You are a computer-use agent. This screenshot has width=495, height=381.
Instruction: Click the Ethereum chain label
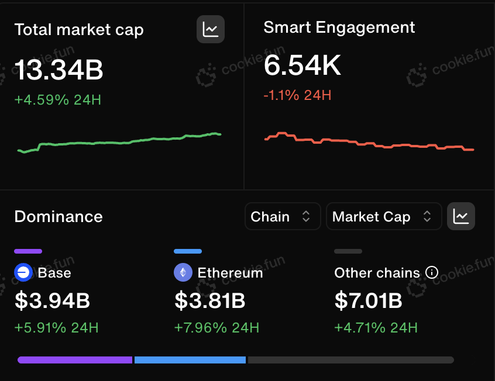pos(230,273)
